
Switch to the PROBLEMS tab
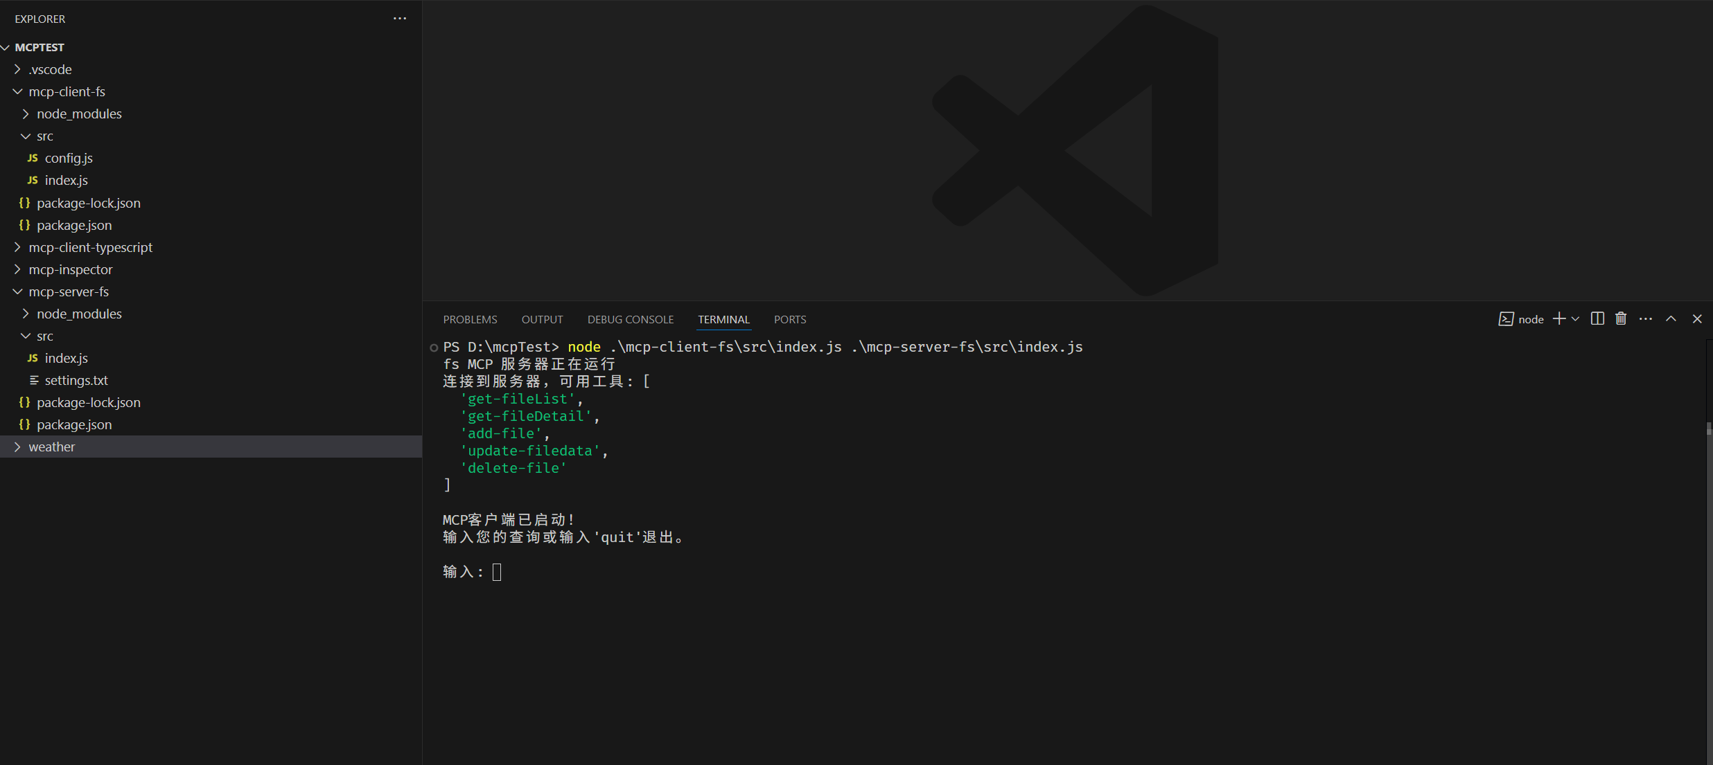pyautogui.click(x=470, y=319)
